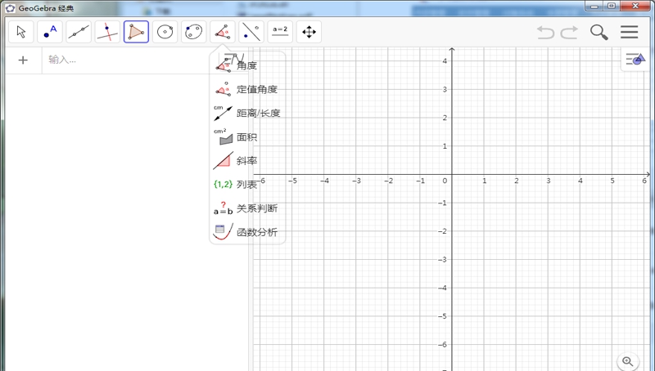The height and width of the screenshot is (371, 655).
Task: Choose 面积 from the tool dropdown
Action: coord(247,136)
